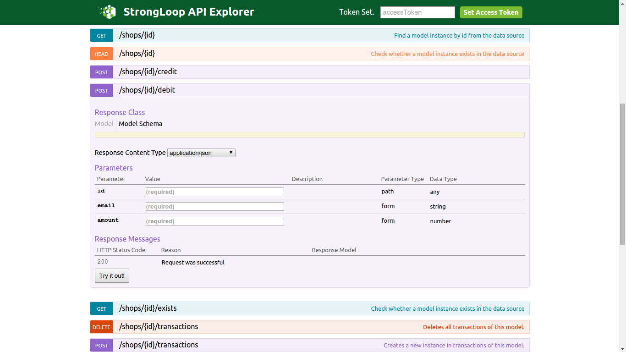Click the 'path' parameter type cell
This screenshot has width=626, height=352.
(388, 191)
